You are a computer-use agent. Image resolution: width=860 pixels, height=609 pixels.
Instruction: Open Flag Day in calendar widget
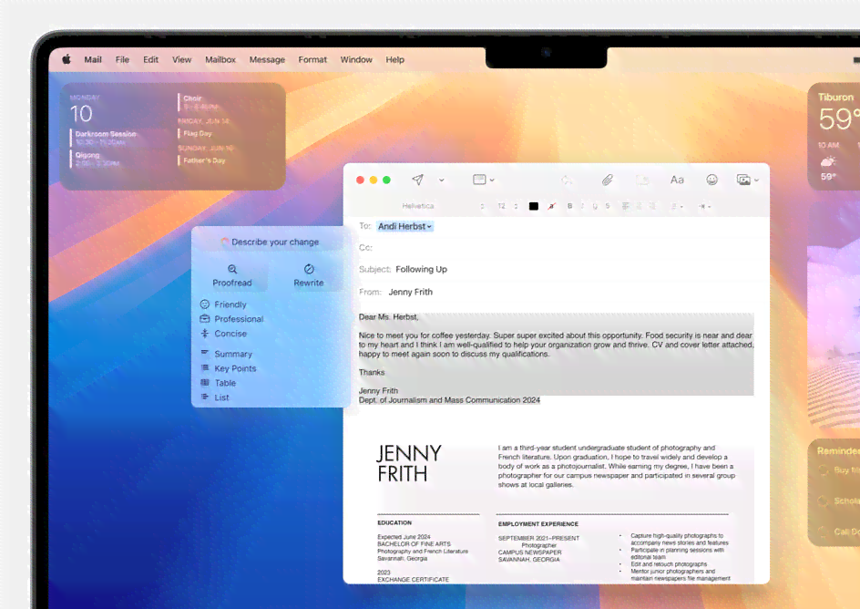click(x=196, y=133)
